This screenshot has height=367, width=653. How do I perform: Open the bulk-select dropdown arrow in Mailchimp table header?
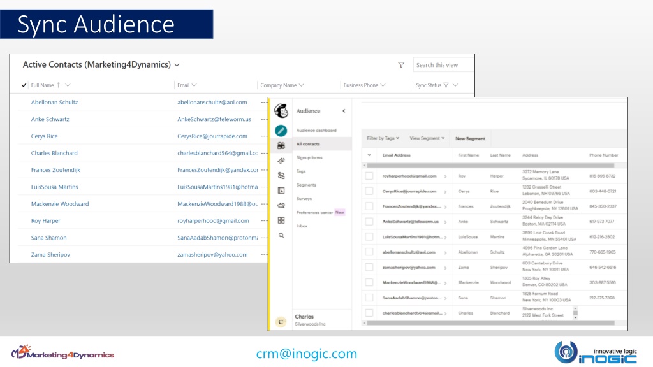coord(369,155)
